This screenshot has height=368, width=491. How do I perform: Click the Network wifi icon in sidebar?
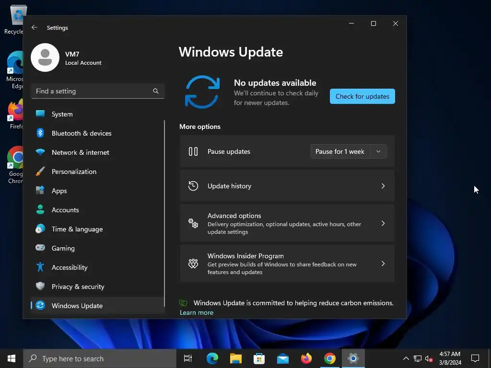pyautogui.click(x=40, y=152)
